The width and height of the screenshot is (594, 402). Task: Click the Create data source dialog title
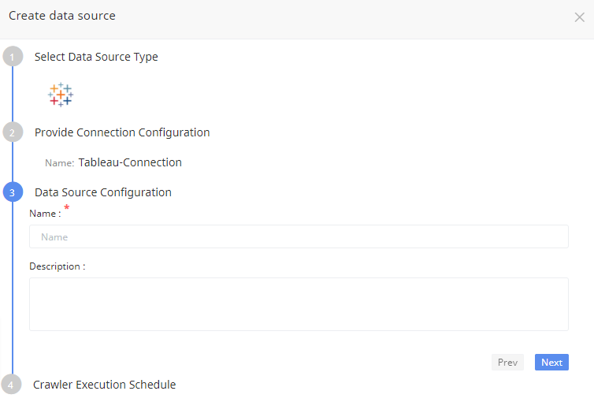coord(62,16)
